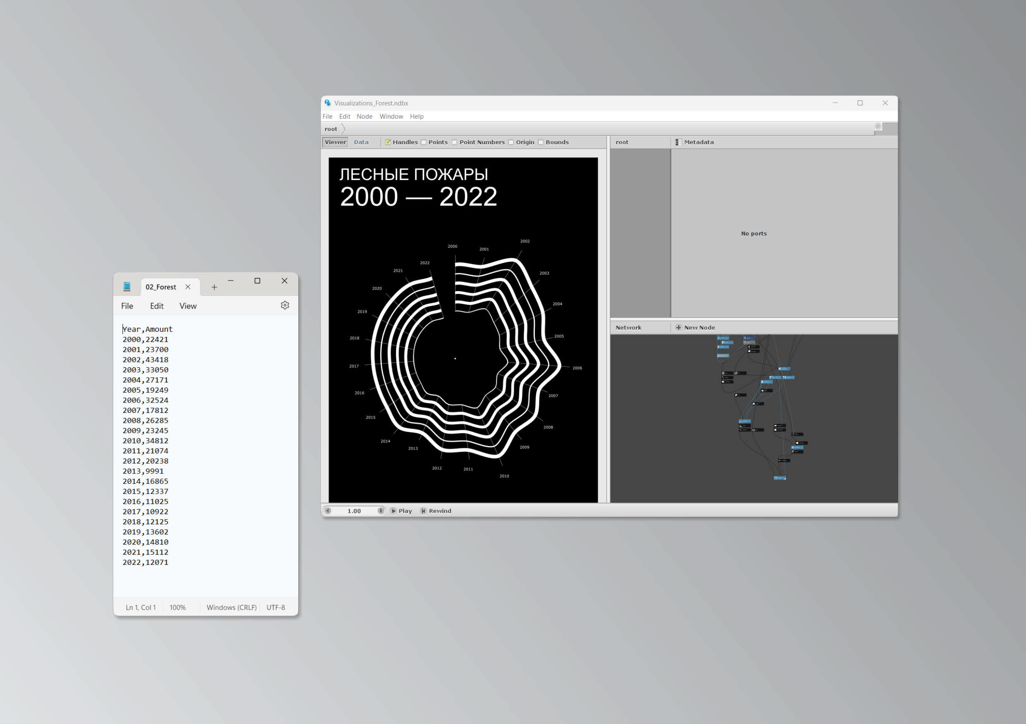Click the Metadata icon
1026x724 pixels.
678,142
